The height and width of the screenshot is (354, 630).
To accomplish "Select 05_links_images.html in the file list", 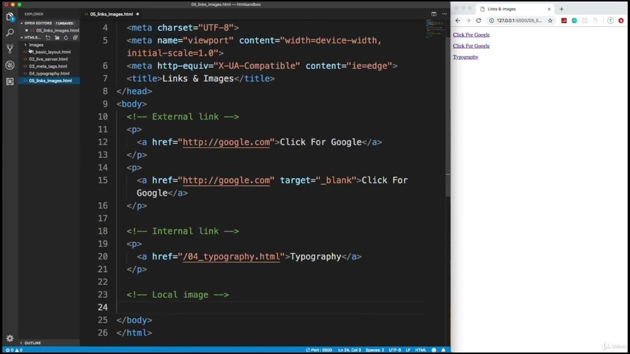I will [50, 81].
